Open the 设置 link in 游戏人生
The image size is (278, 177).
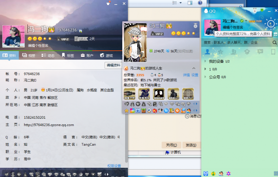pos(195,75)
